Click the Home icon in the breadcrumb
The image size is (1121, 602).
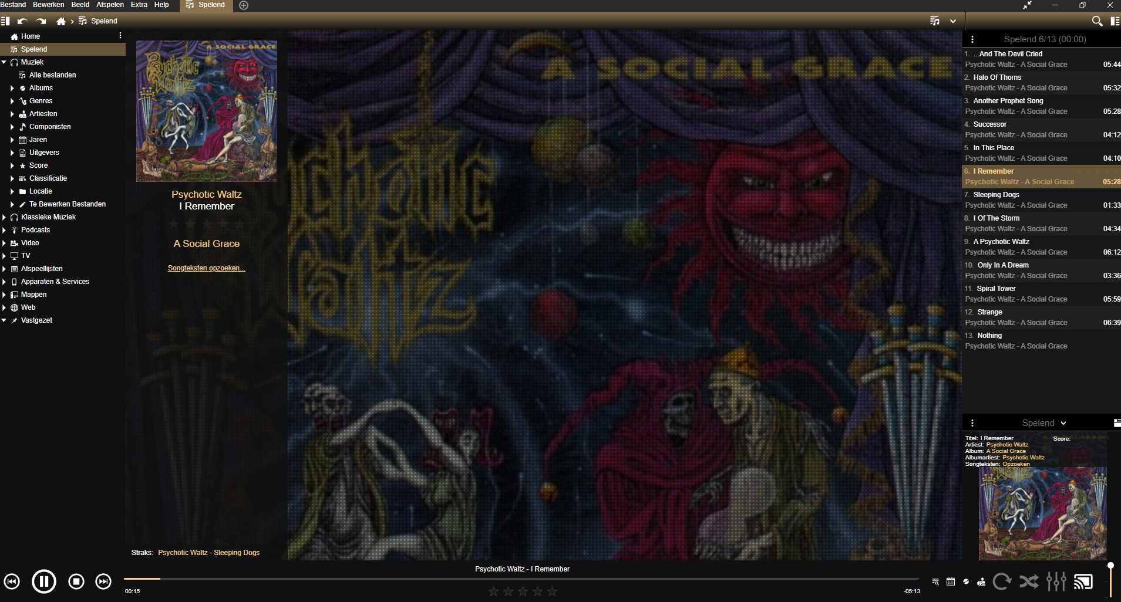tap(60, 21)
